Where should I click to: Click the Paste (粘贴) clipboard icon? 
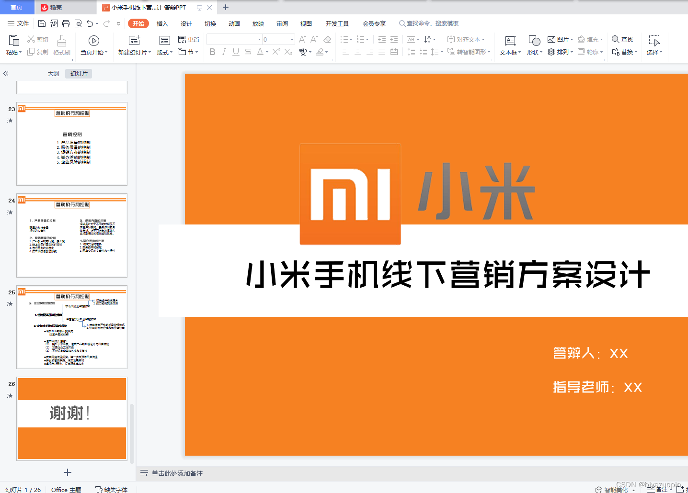pyautogui.click(x=14, y=41)
